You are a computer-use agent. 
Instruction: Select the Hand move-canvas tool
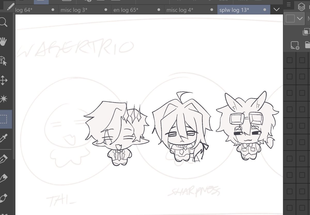tap(3, 41)
